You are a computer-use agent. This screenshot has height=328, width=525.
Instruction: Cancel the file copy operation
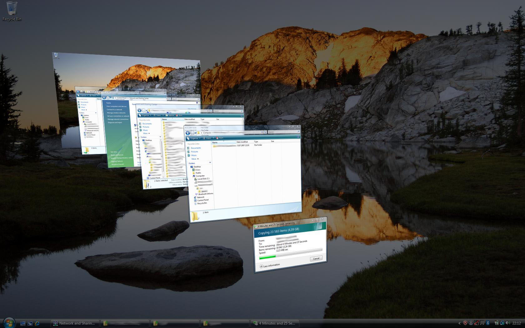316,258
